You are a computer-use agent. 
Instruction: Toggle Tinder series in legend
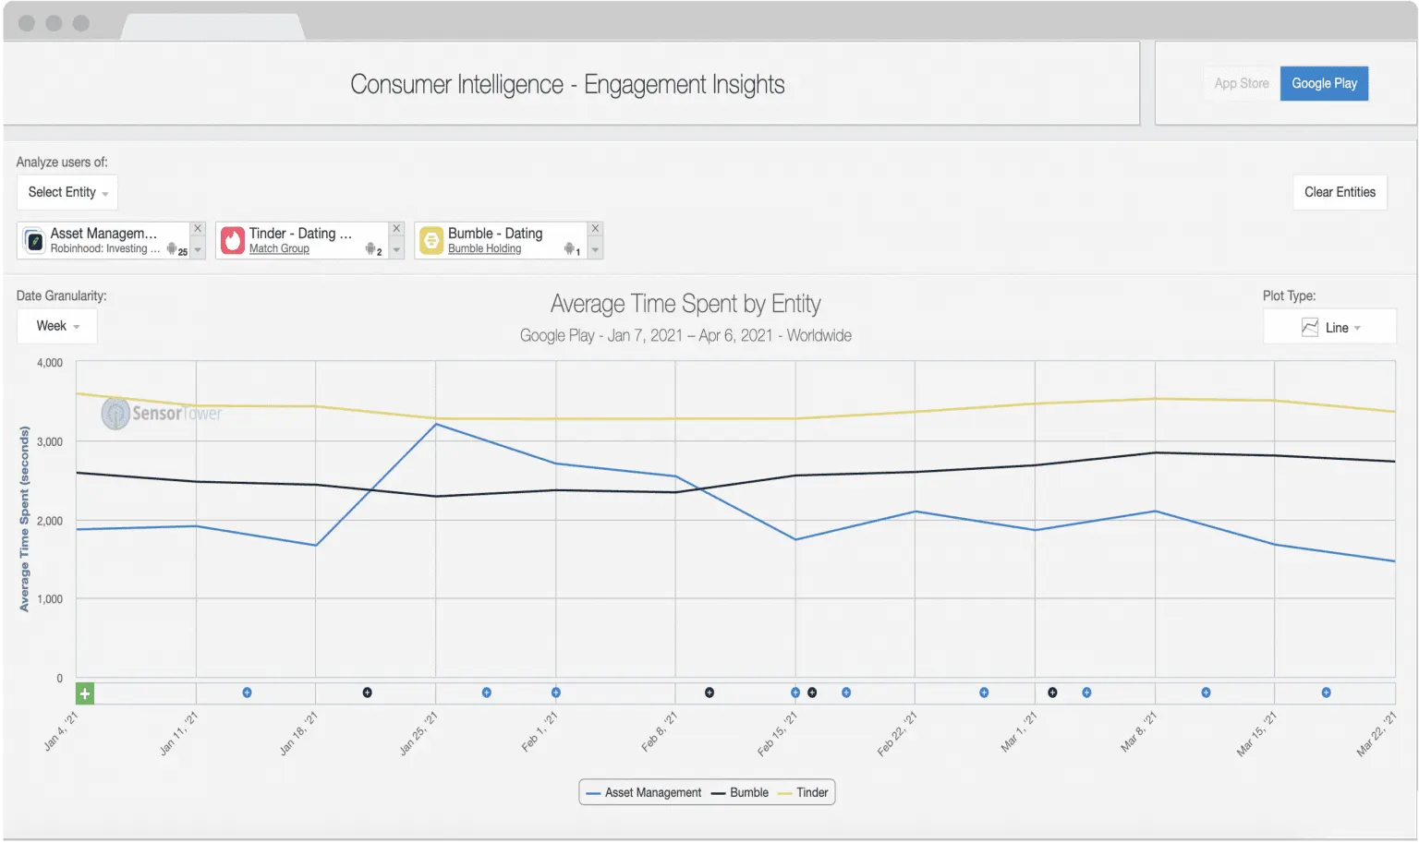(x=804, y=792)
